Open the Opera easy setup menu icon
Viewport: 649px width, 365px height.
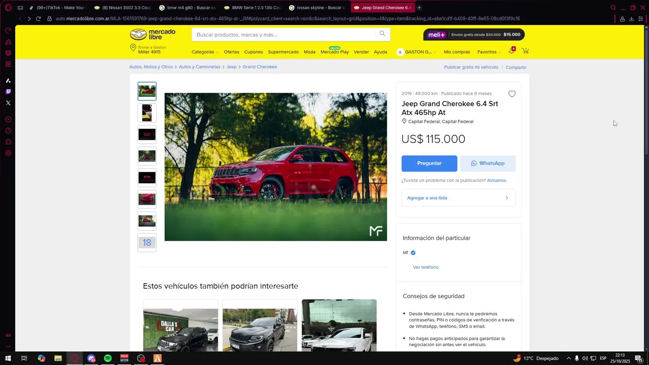pyautogui.click(x=640, y=19)
